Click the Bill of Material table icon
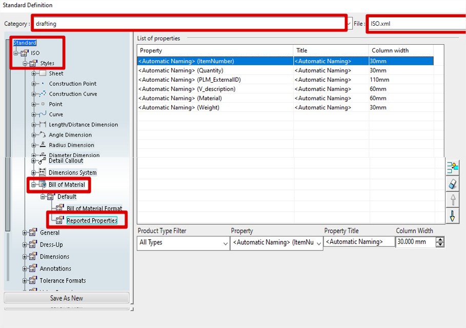 43,185
